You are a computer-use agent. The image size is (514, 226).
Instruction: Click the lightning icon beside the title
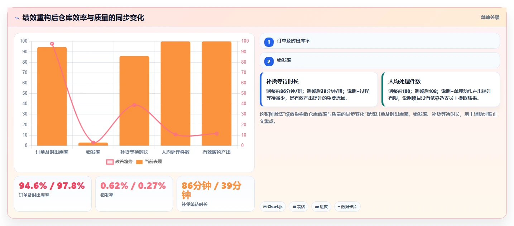click(17, 18)
